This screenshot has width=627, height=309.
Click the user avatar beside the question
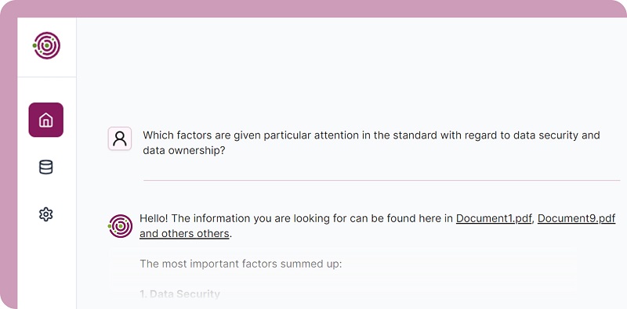click(x=120, y=138)
